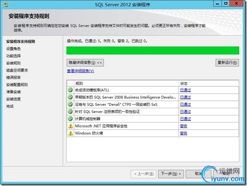Maximize the SQL Server 2012 setup window
Viewport: 247px width, 186px height.
tap(226, 4)
